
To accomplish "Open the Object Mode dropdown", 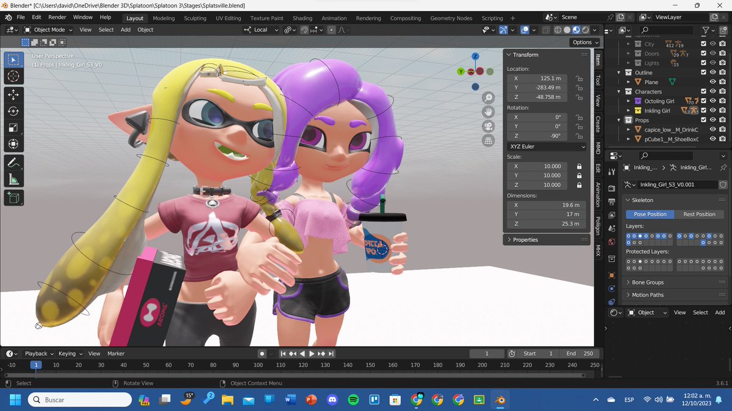I will [x=49, y=30].
